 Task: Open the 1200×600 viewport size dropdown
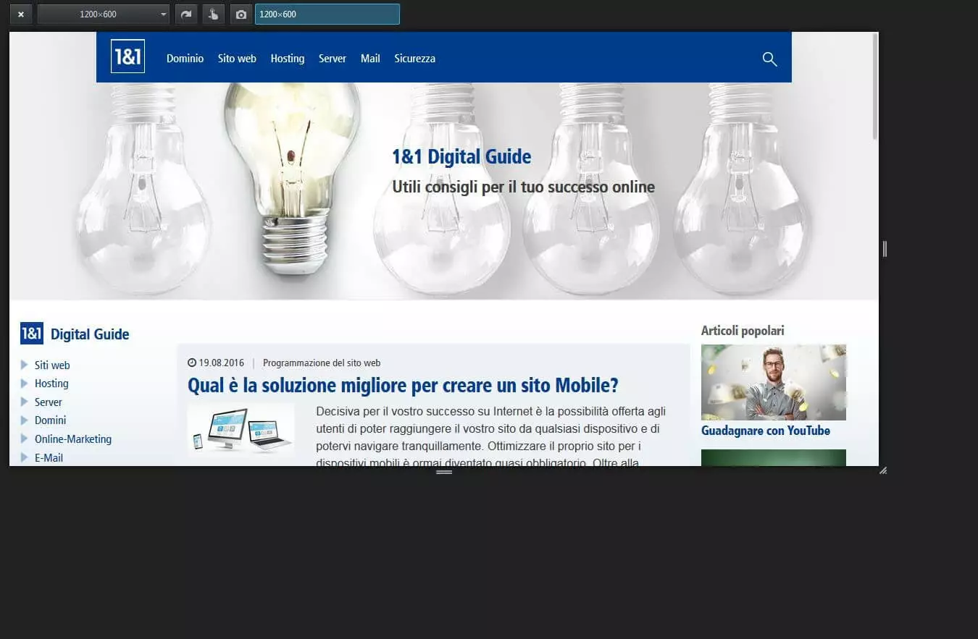[104, 14]
